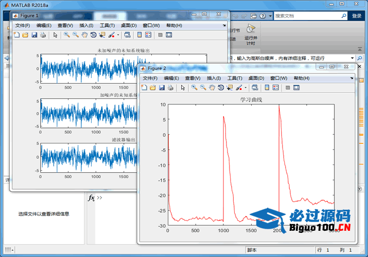Hide Plot Tools in Figure 2

point(288,87)
